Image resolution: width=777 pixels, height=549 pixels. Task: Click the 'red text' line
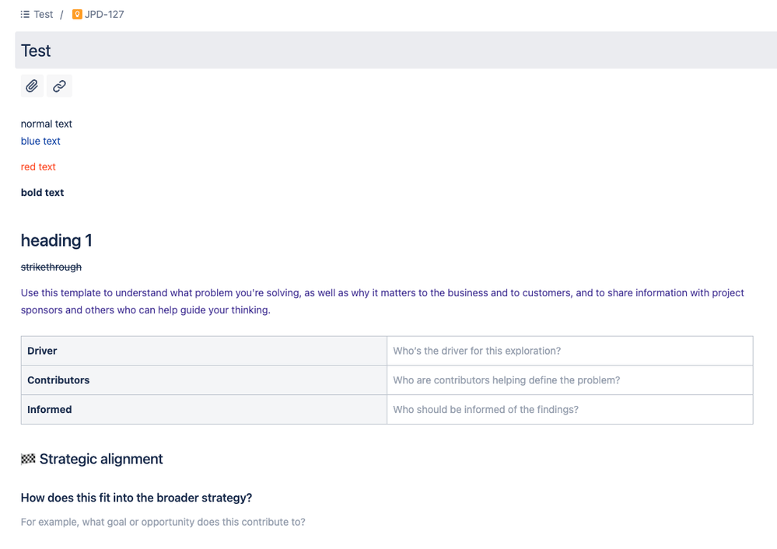38,167
